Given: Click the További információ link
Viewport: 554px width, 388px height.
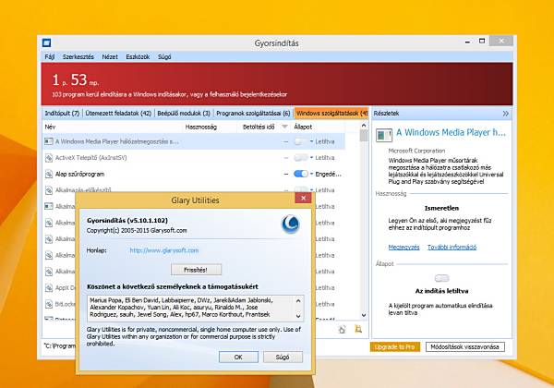Looking at the screenshot, I should (x=452, y=247).
